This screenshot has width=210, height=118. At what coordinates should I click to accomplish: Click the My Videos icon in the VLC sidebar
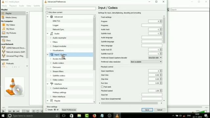(4, 25)
